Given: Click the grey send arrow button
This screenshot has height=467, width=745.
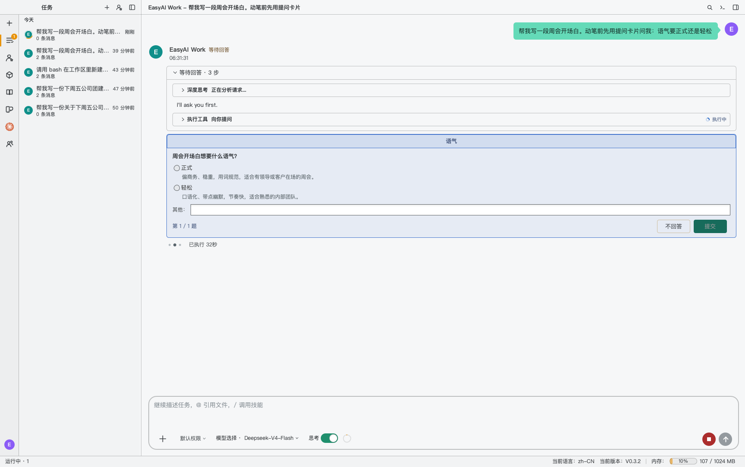Looking at the screenshot, I should point(726,439).
